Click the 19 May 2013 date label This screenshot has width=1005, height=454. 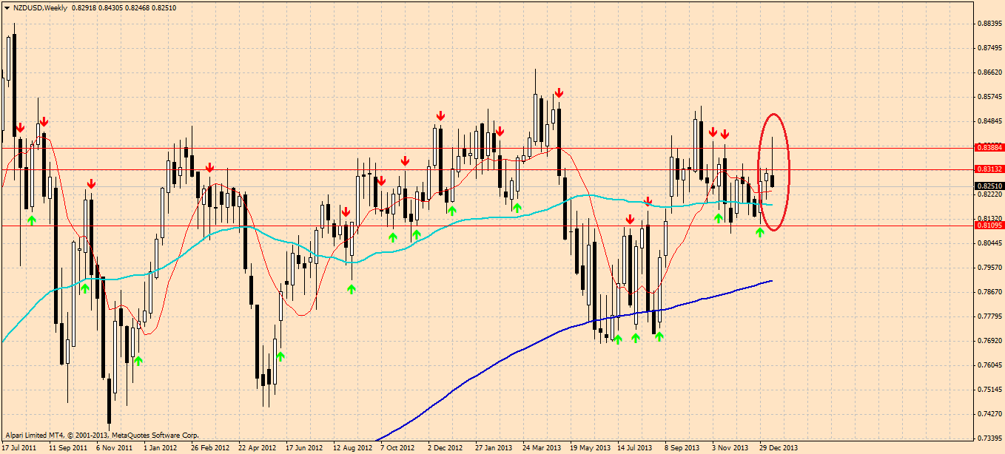pyautogui.click(x=589, y=448)
